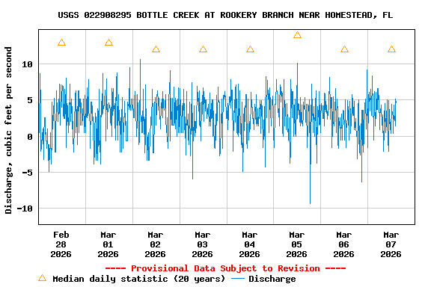Click the Feb 28 2026 date label
This screenshot has width=431, height=287.
pyautogui.click(x=61, y=244)
